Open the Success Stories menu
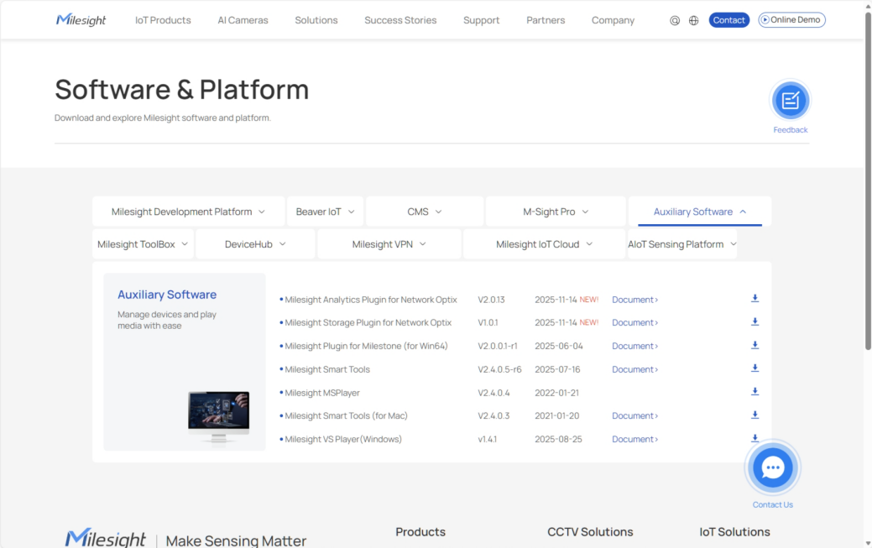Screen dimensions: 872x548 pos(400,20)
